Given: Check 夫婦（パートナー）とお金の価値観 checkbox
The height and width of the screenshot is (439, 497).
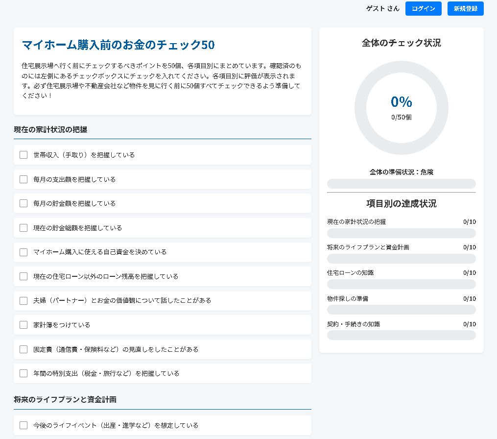Looking at the screenshot, I should [x=24, y=300].
